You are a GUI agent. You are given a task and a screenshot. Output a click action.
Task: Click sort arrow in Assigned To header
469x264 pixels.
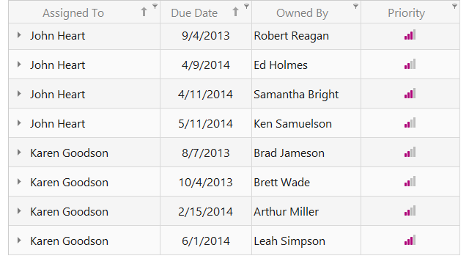click(144, 12)
